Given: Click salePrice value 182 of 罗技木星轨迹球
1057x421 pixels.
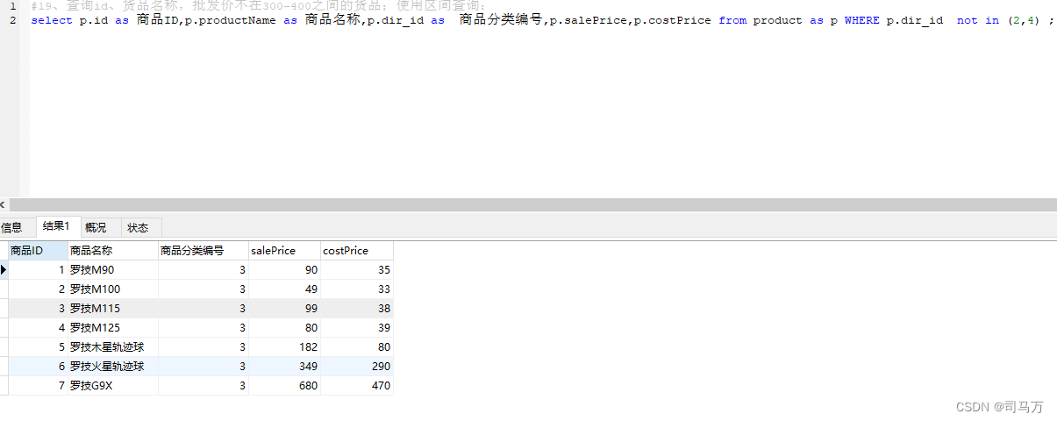Looking at the screenshot, I should coord(284,347).
